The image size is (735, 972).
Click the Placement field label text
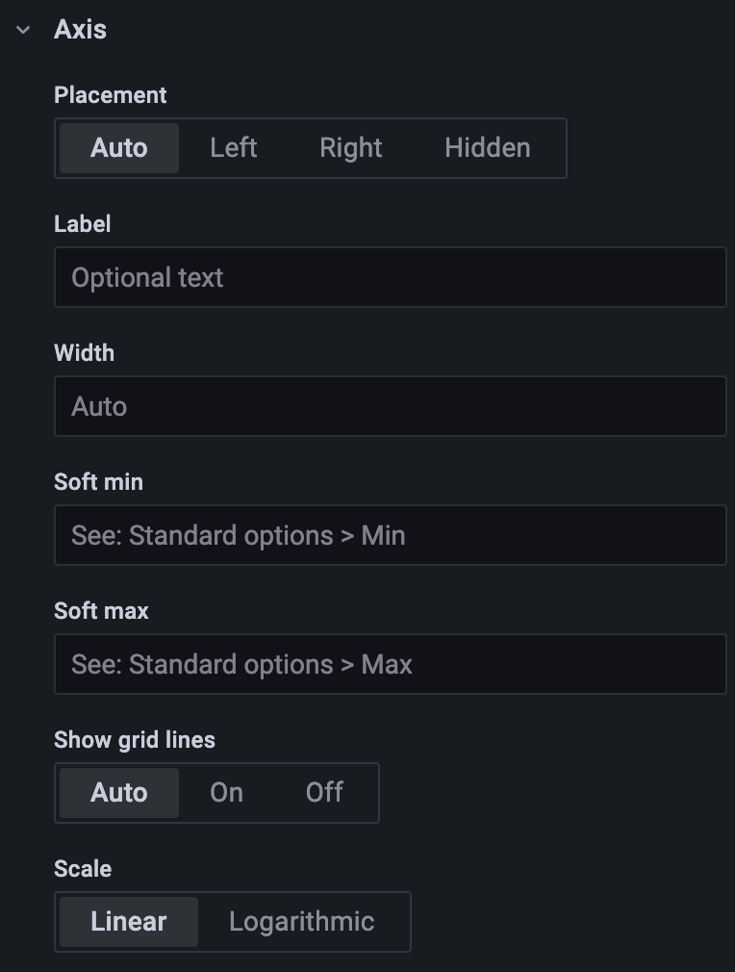(x=111, y=95)
